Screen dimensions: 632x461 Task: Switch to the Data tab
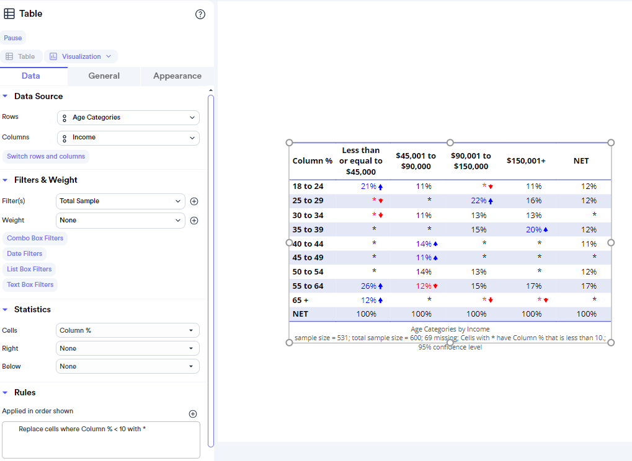tap(30, 76)
